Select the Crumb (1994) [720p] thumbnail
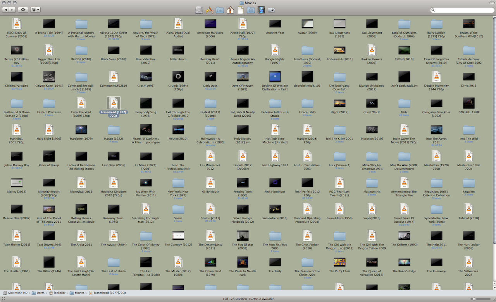Screen dimensions: 496x302 tap(178, 77)
